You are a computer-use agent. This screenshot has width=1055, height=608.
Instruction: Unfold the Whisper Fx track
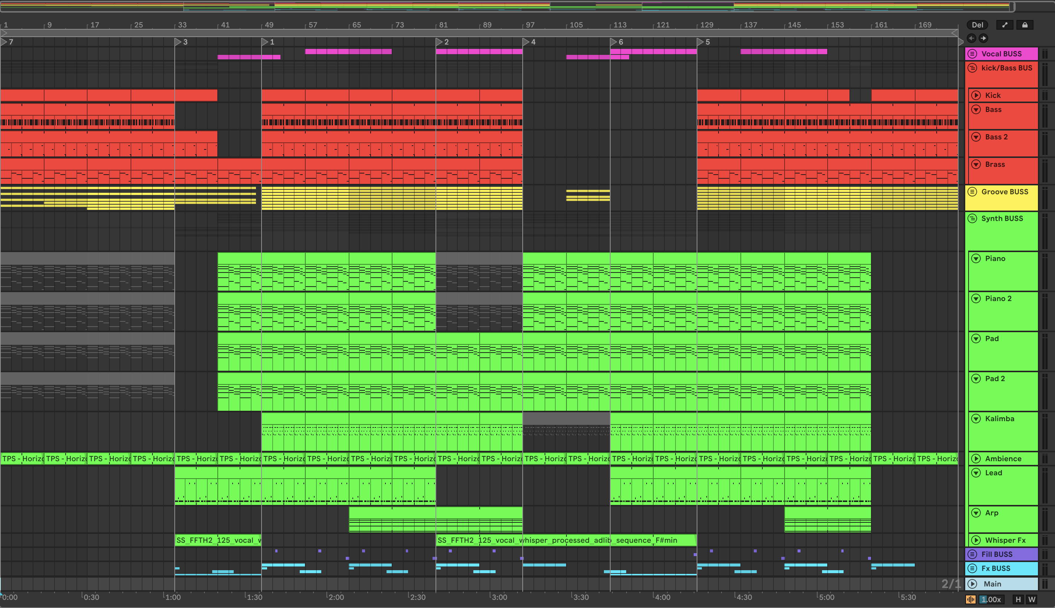pyautogui.click(x=976, y=540)
